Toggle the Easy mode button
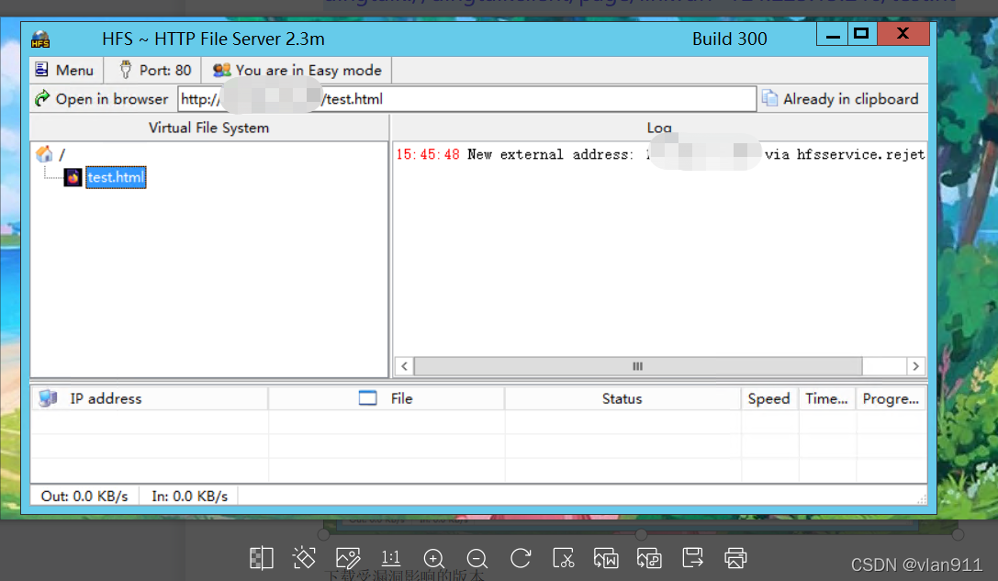998x581 pixels. pyautogui.click(x=297, y=70)
